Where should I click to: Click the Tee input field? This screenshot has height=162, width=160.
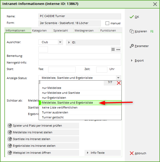(x=62, y=70)
